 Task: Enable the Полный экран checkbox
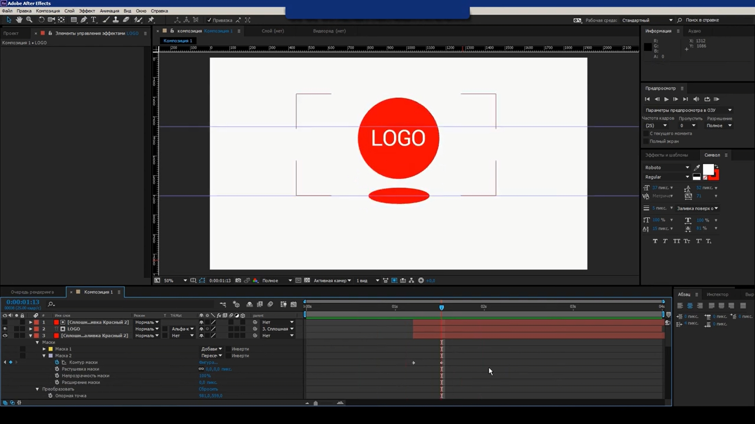click(646, 141)
